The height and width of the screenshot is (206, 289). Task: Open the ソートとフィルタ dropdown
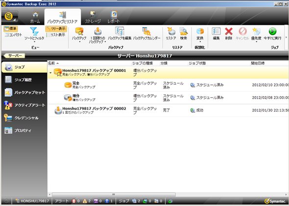34,35
